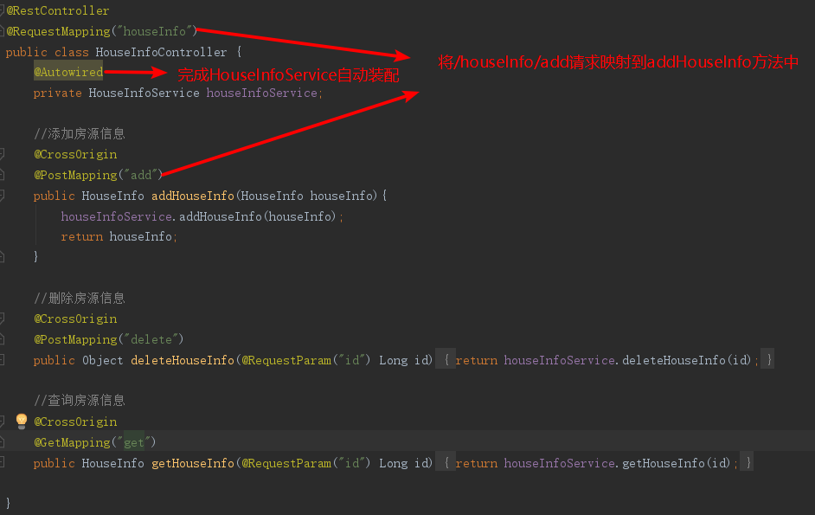Click the addHouseInfo method name in declaration
This screenshot has width=815, height=515.
(193, 196)
